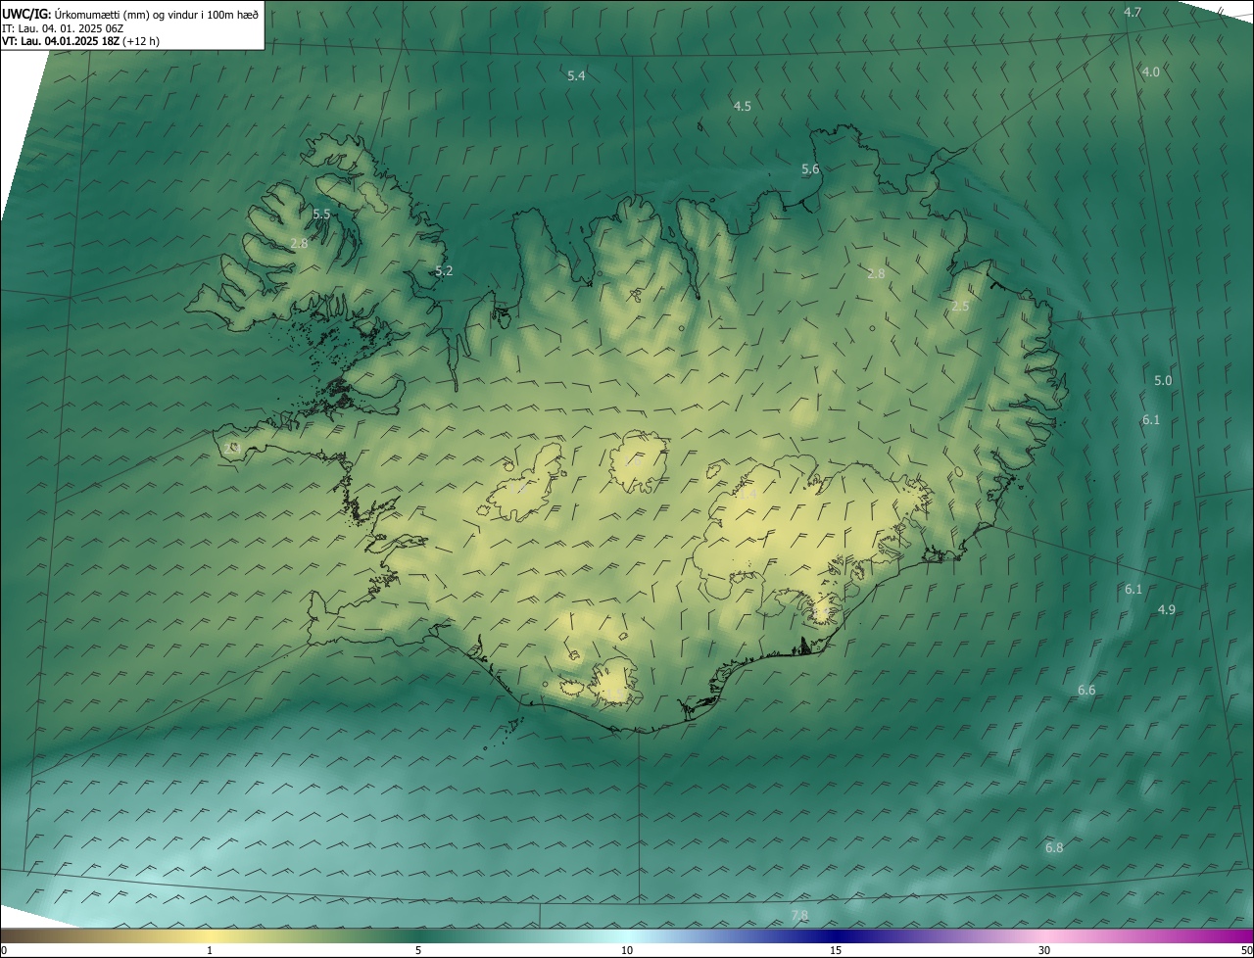Pick the 4.9 value label on right
The width and height of the screenshot is (1254, 958).
click(x=1166, y=609)
